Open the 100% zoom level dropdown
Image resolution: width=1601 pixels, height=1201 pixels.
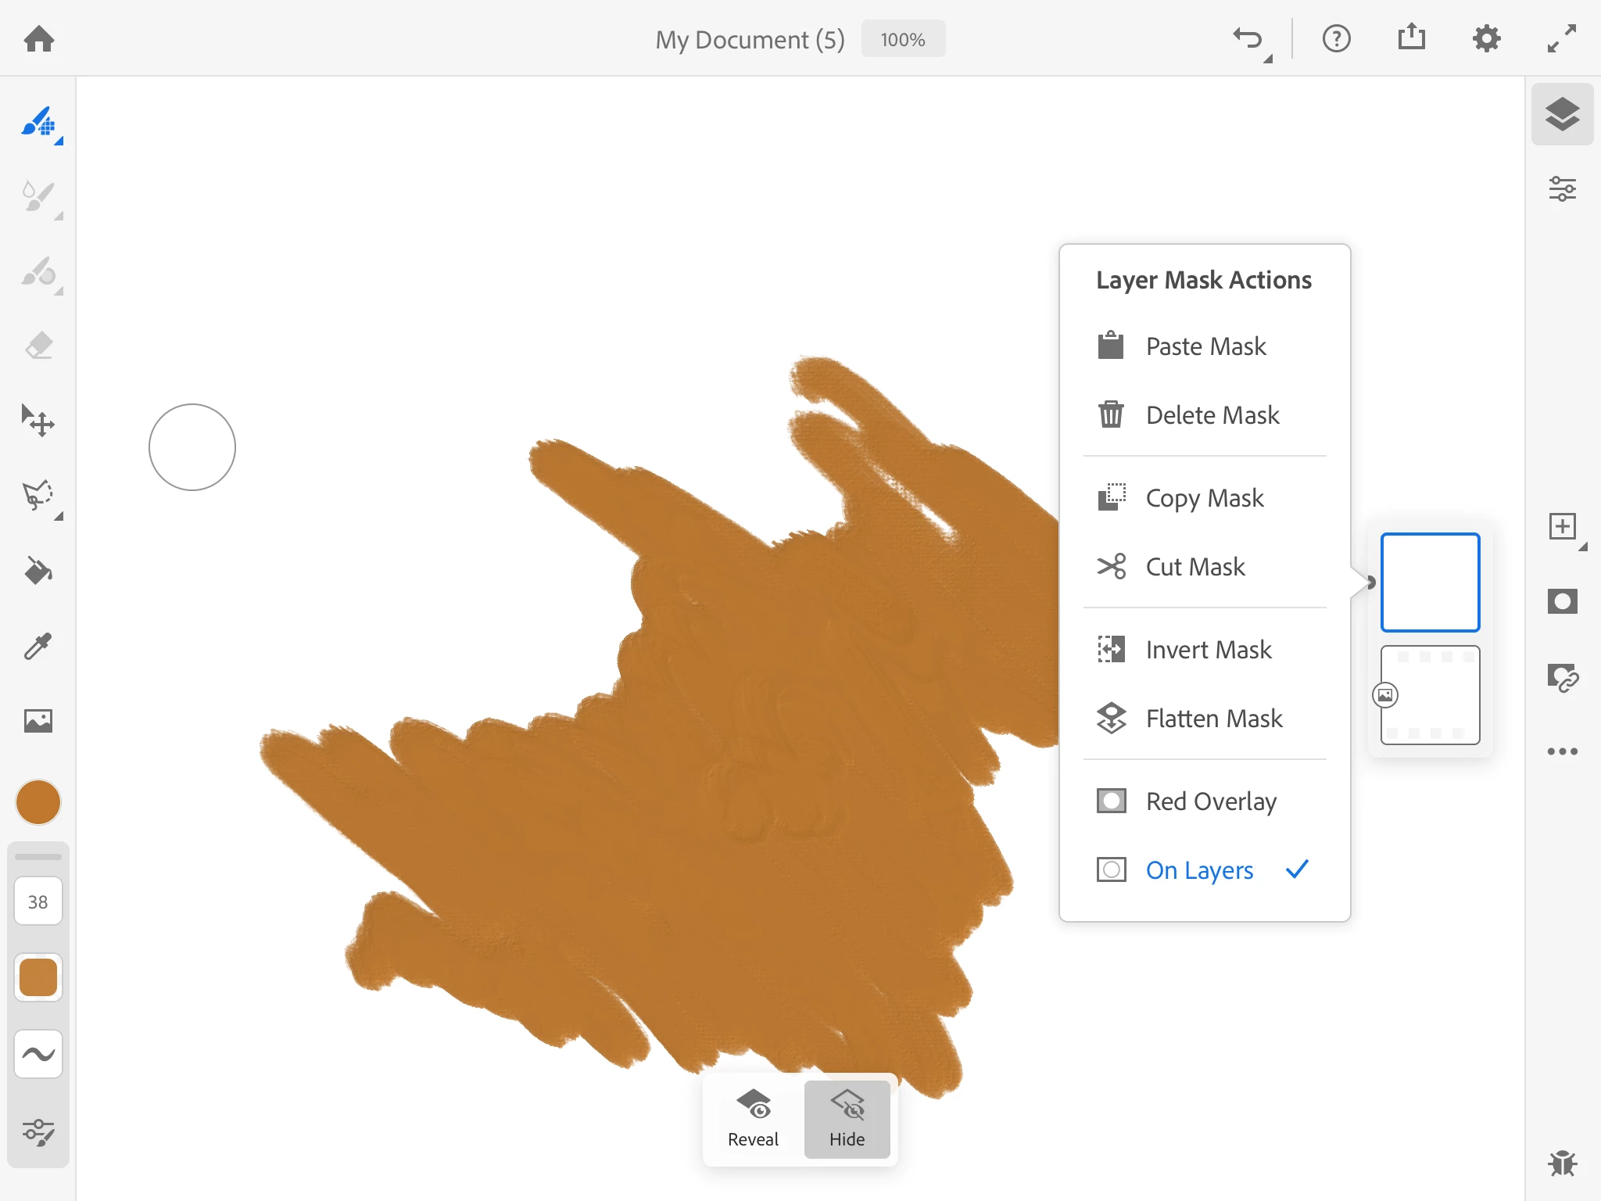click(x=902, y=39)
